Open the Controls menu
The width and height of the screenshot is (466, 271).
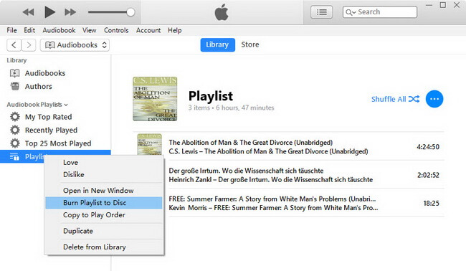[116, 30]
